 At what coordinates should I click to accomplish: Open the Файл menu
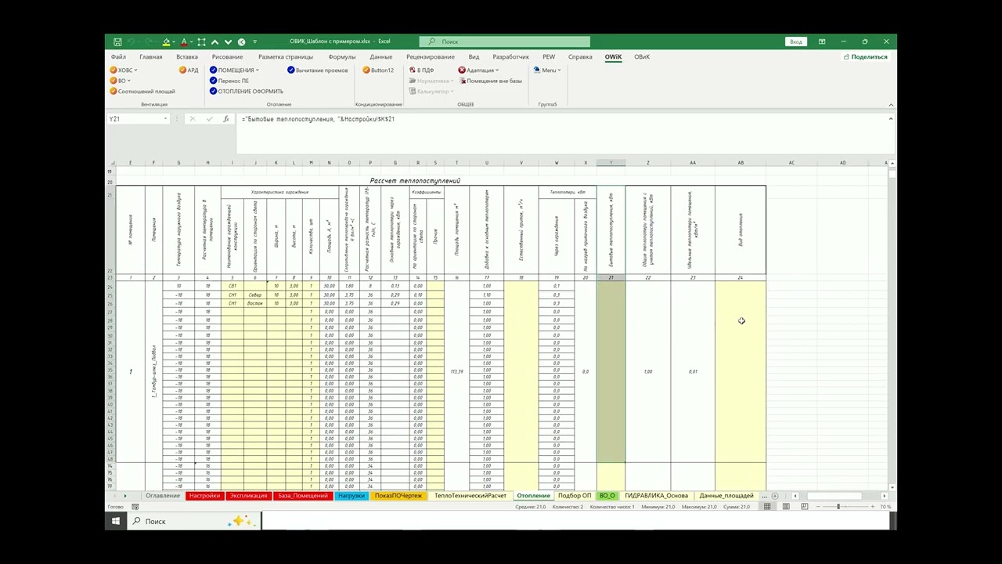118,56
